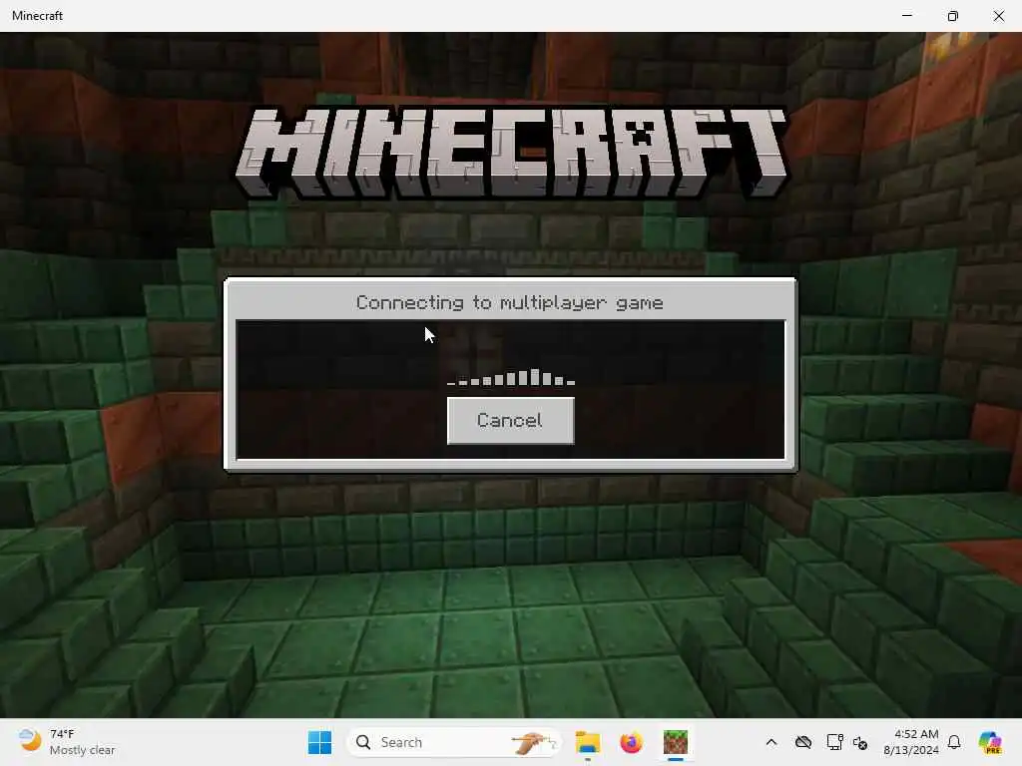Show hidden system tray icons
Screen dimensions: 1022x766
point(771,742)
